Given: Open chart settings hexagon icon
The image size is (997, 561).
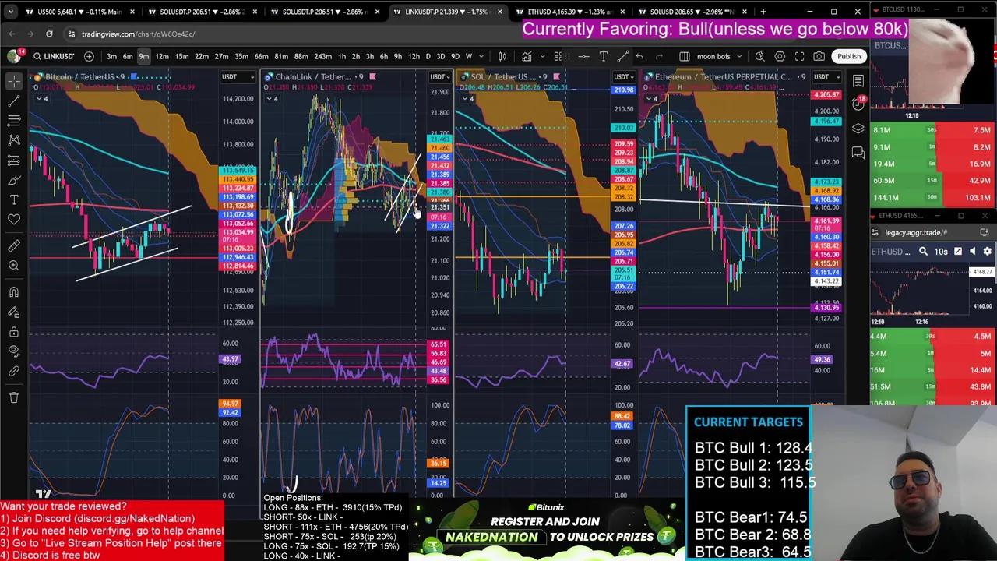Looking at the screenshot, I should (x=780, y=56).
